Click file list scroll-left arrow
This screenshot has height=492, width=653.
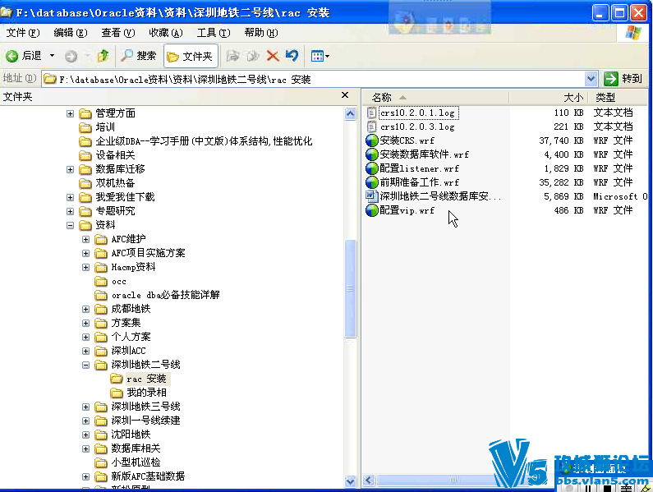[369, 480]
